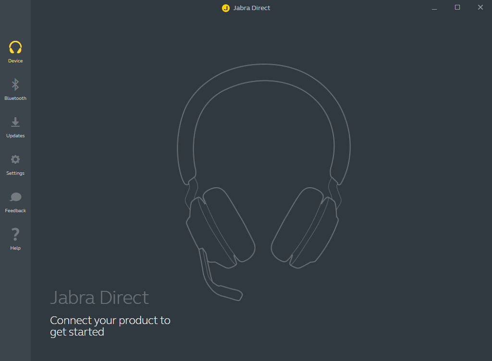
Task: Click the 'Help' label in sidebar
Action: pyautogui.click(x=15, y=248)
